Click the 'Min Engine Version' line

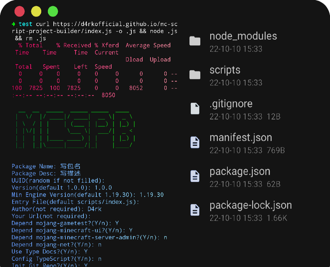[87, 195]
